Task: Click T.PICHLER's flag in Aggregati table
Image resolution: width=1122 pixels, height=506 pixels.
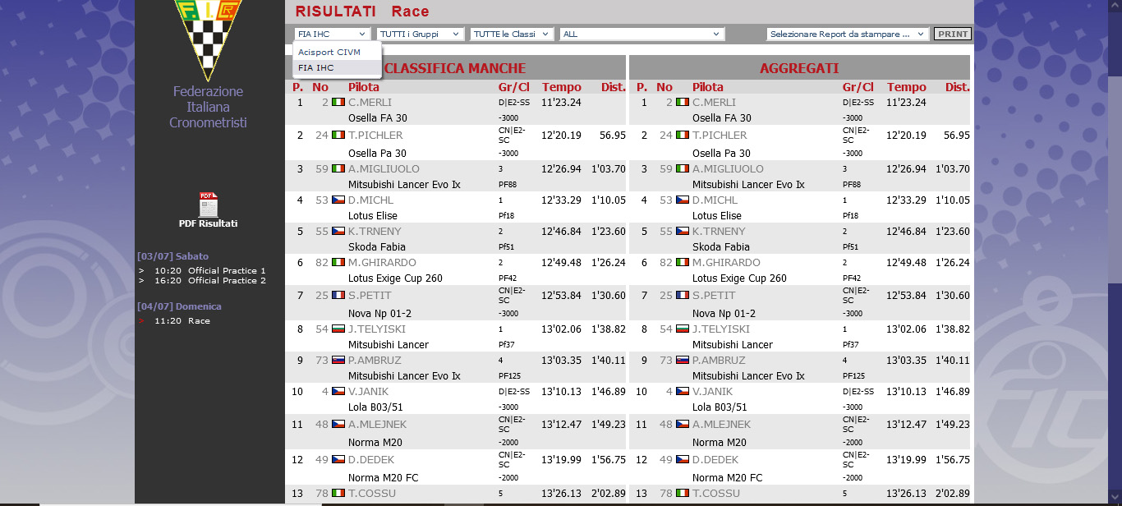Action: [683, 135]
